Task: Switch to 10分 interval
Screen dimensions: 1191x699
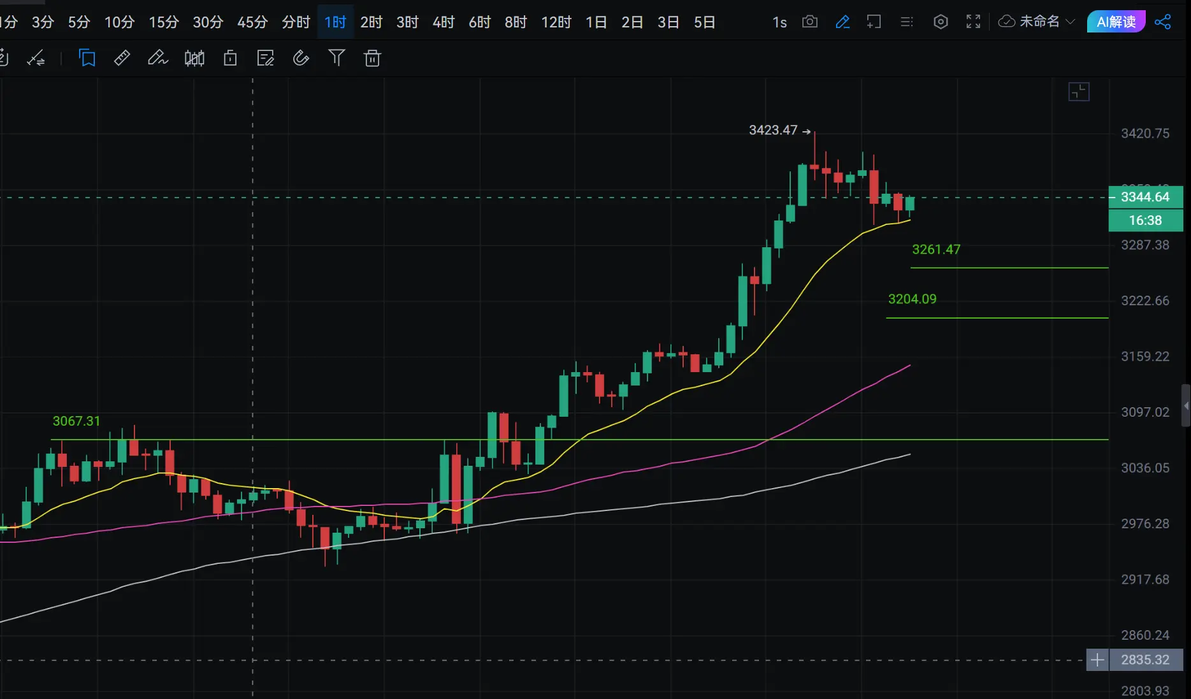Action: pos(119,22)
